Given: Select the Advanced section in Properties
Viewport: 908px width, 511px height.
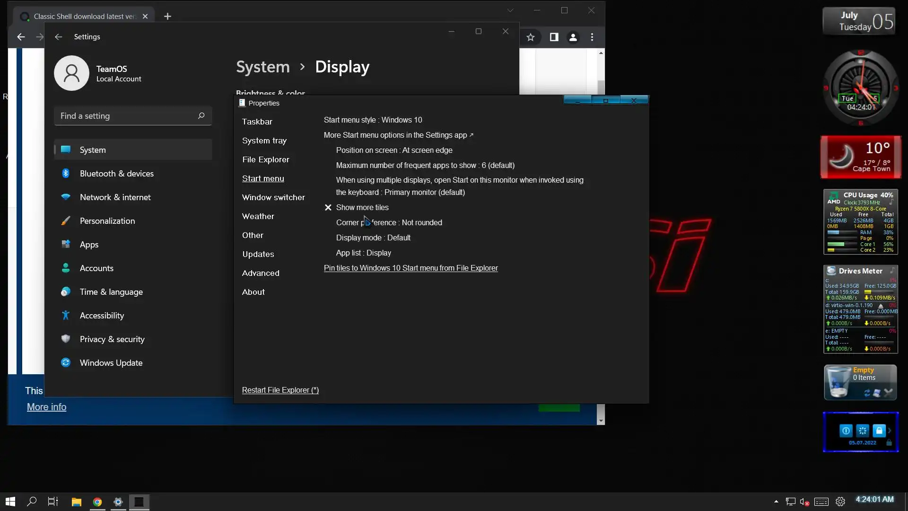Looking at the screenshot, I should pyautogui.click(x=260, y=273).
